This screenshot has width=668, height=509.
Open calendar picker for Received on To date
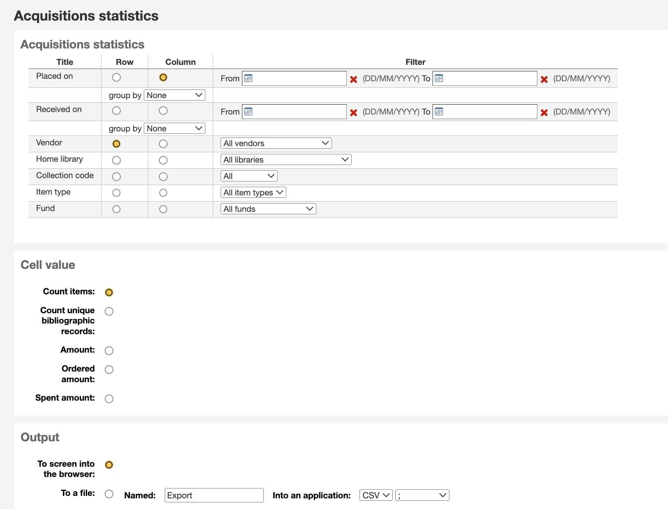click(439, 112)
